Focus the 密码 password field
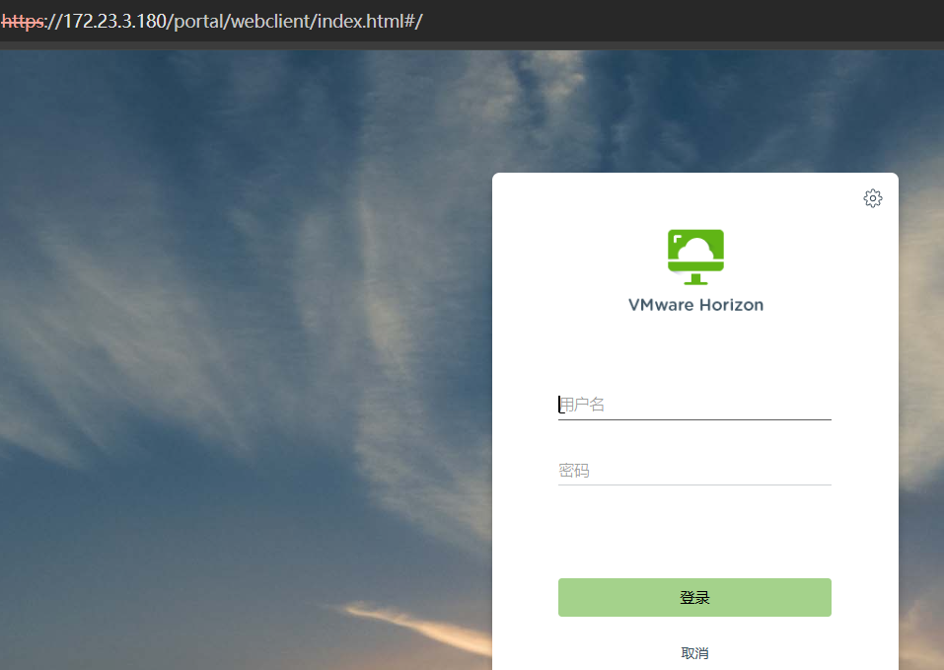The width and height of the screenshot is (944, 670). pyautogui.click(x=694, y=471)
